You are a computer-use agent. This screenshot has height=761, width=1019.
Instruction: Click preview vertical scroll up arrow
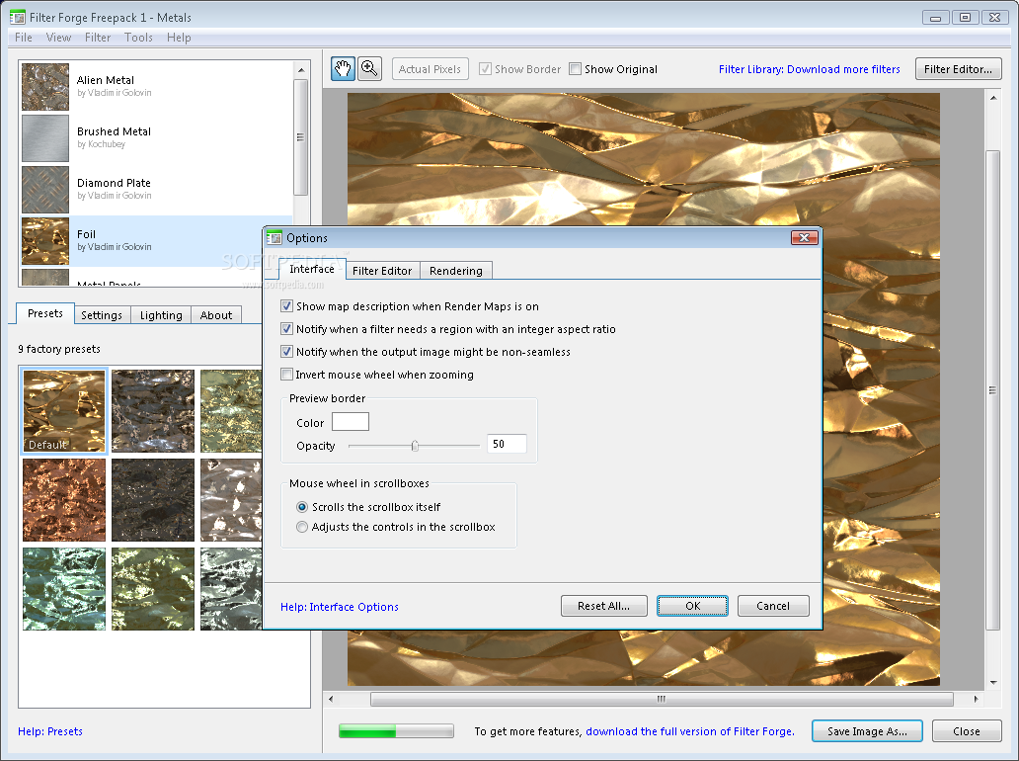pyautogui.click(x=993, y=98)
